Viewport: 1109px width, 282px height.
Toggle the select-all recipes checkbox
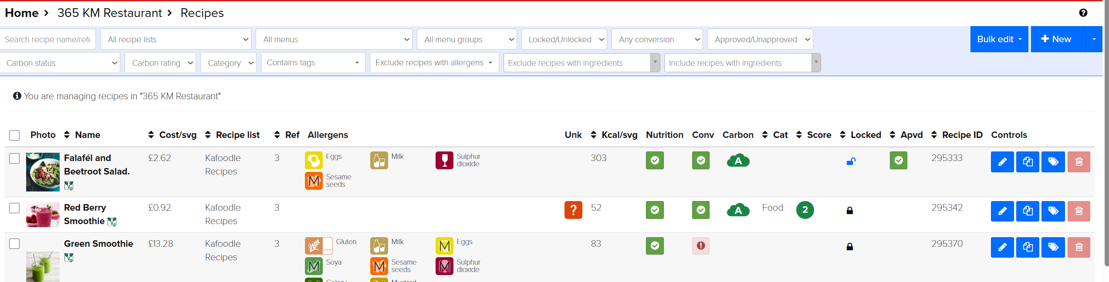click(x=14, y=135)
